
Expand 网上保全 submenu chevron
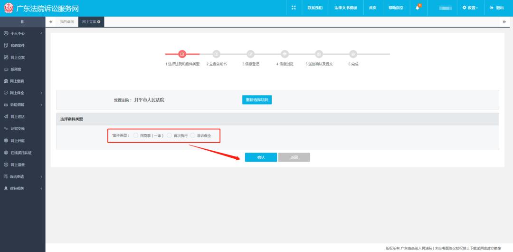[41, 93]
